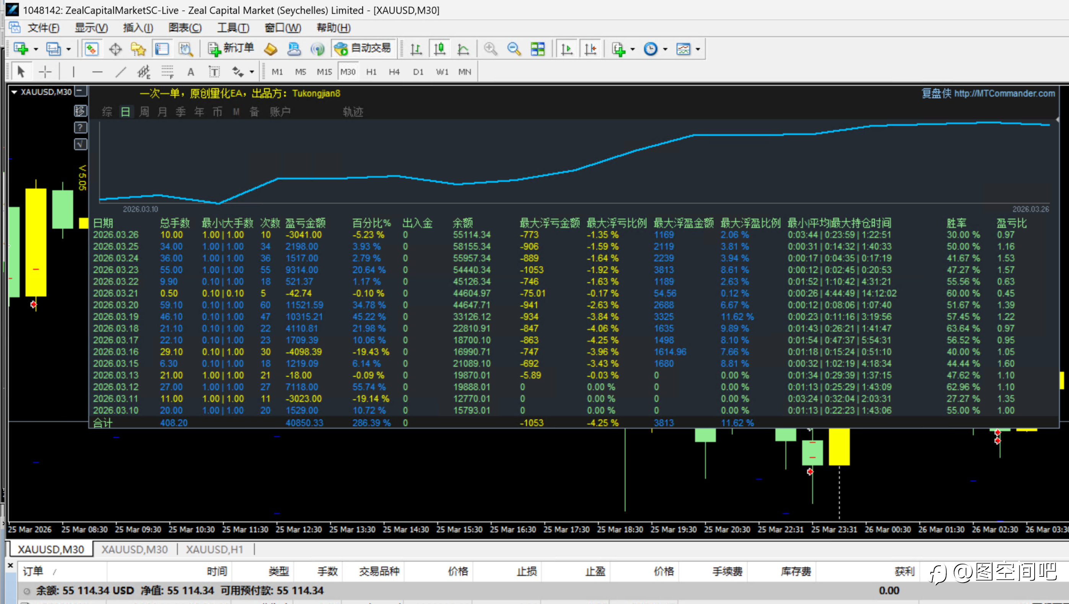Select the trendline drawing tool
Image resolution: width=1069 pixels, height=604 pixels.
tap(120, 72)
